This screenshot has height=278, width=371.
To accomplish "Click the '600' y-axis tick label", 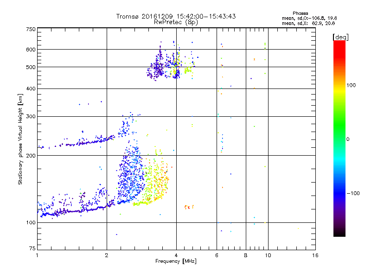I will tap(31, 50).
